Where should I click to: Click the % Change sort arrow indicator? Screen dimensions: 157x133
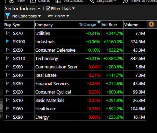tap(99, 22)
